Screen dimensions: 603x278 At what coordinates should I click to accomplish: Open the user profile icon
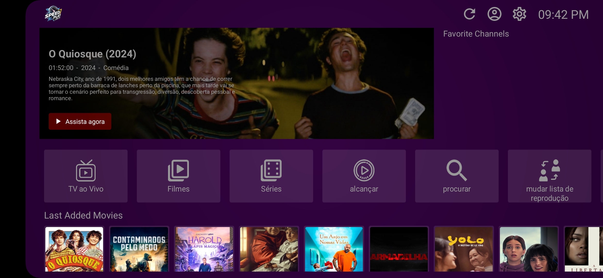coord(494,14)
